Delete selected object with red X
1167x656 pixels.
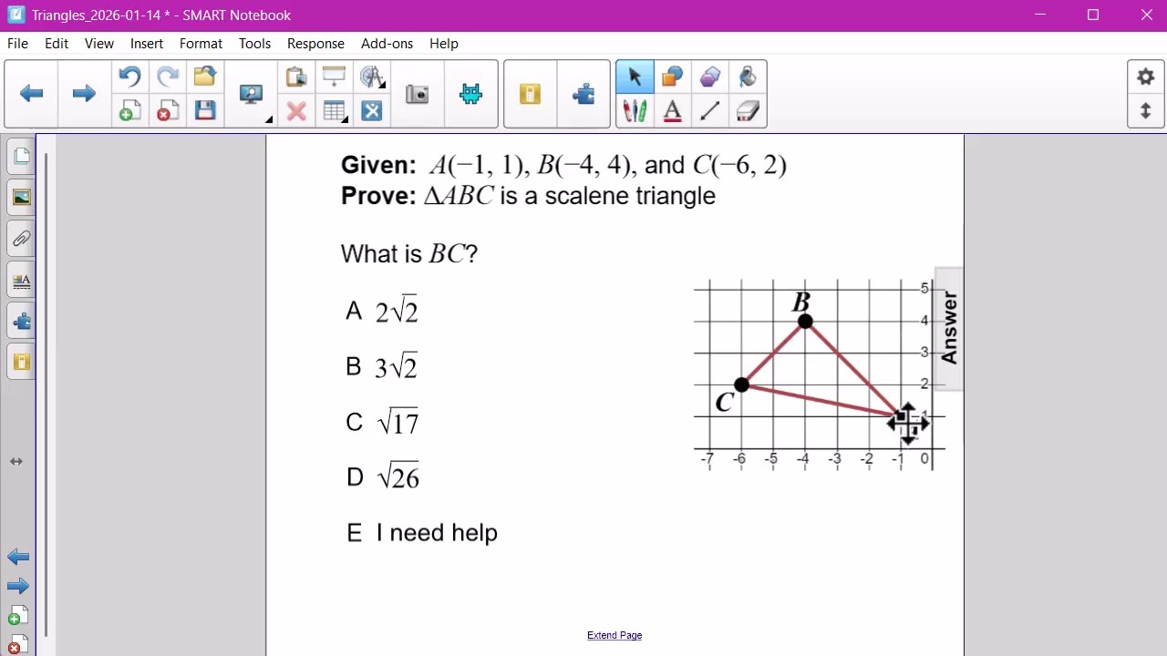pyautogui.click(x=295, y=111)
